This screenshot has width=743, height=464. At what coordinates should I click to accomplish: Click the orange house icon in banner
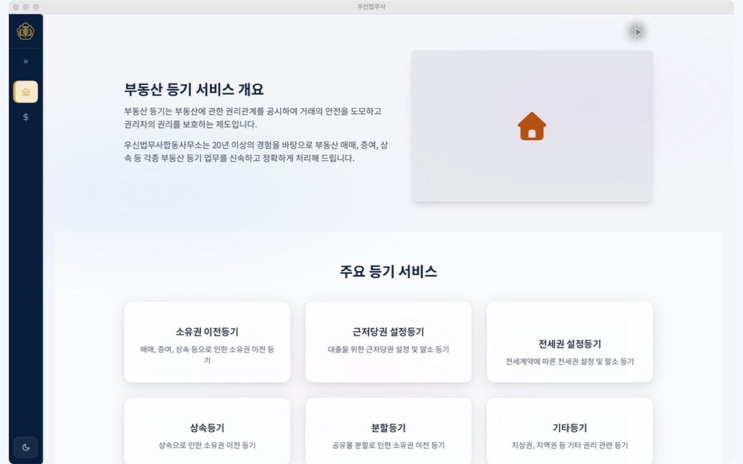[531, 126]
